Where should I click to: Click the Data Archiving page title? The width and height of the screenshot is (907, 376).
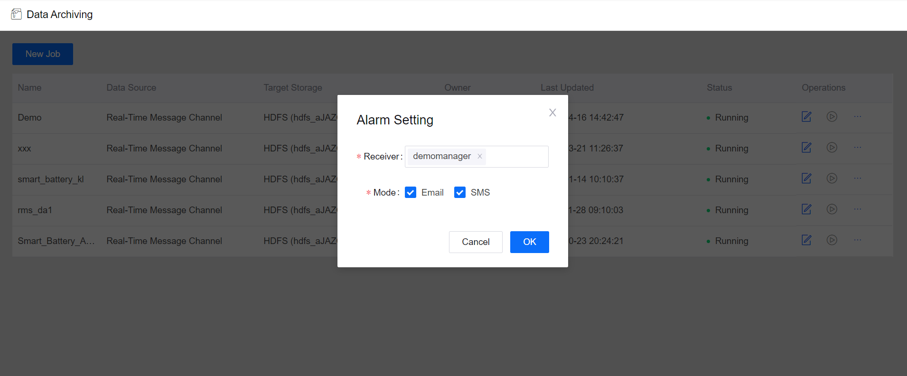[59, 14]
